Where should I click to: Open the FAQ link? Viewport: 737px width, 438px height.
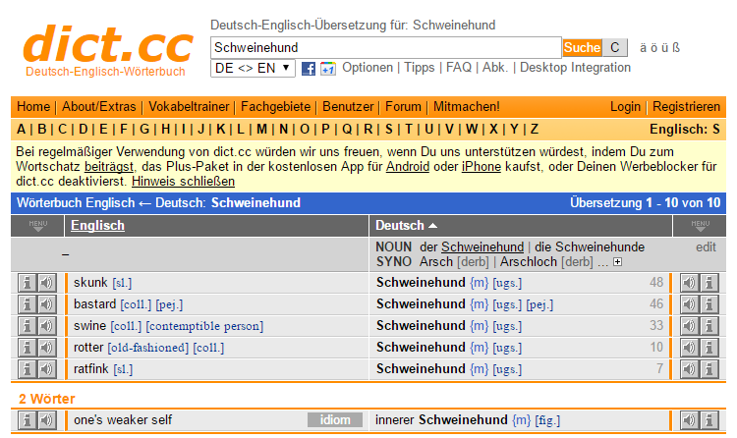point(459,68)
